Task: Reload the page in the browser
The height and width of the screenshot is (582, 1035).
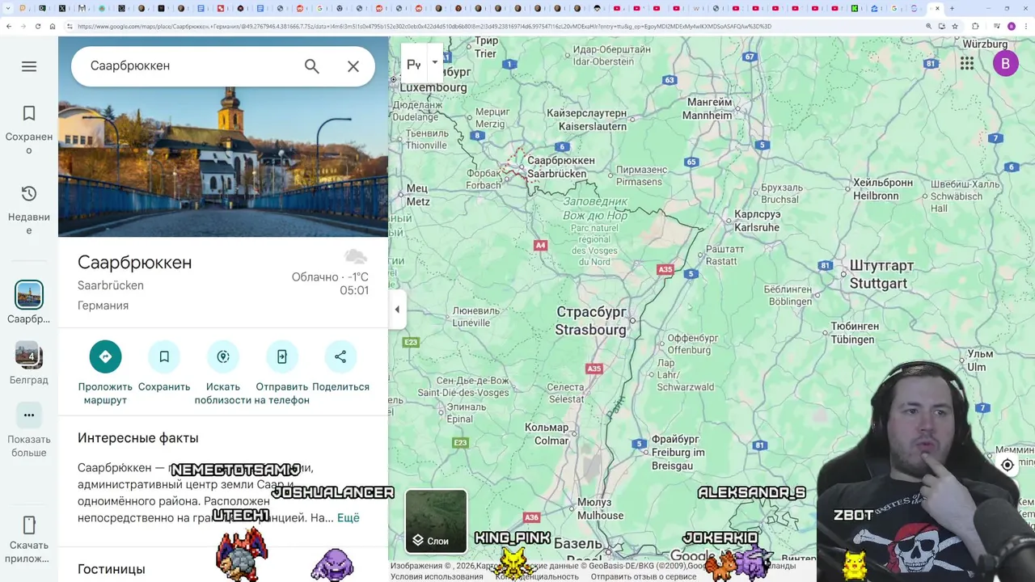Action: pyautogui.click(x=38, y=26)
